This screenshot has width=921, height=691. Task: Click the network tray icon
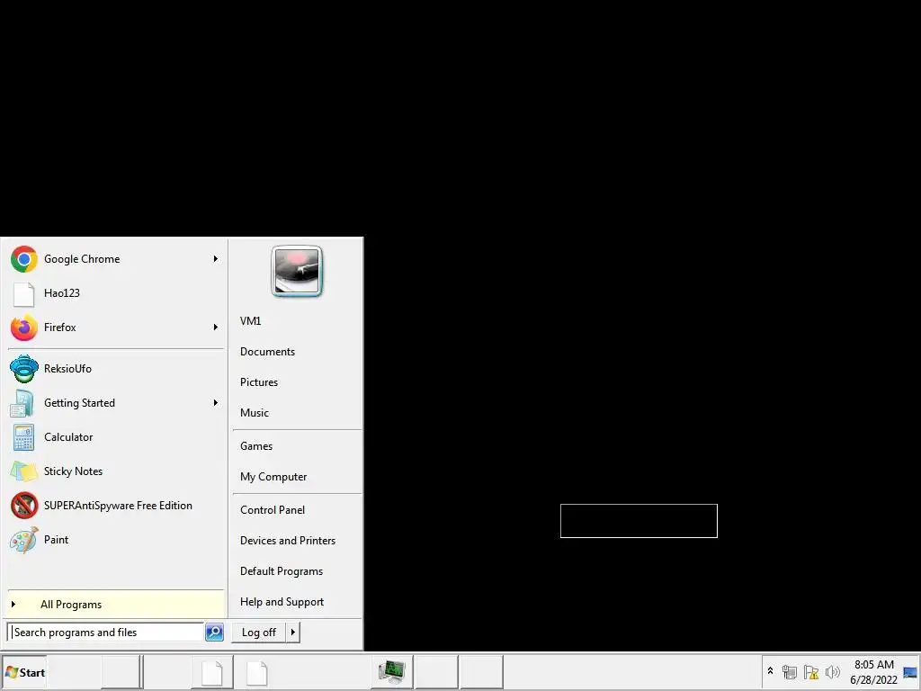(x=790, y=671)
